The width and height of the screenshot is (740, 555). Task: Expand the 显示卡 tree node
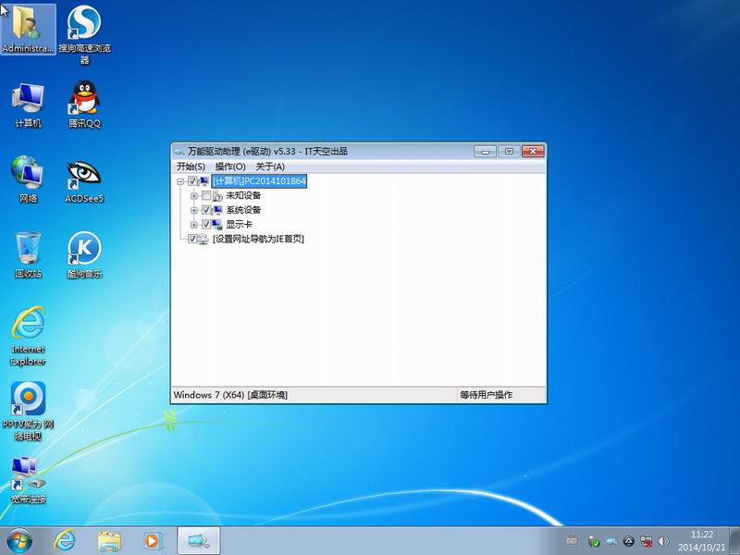194,225
